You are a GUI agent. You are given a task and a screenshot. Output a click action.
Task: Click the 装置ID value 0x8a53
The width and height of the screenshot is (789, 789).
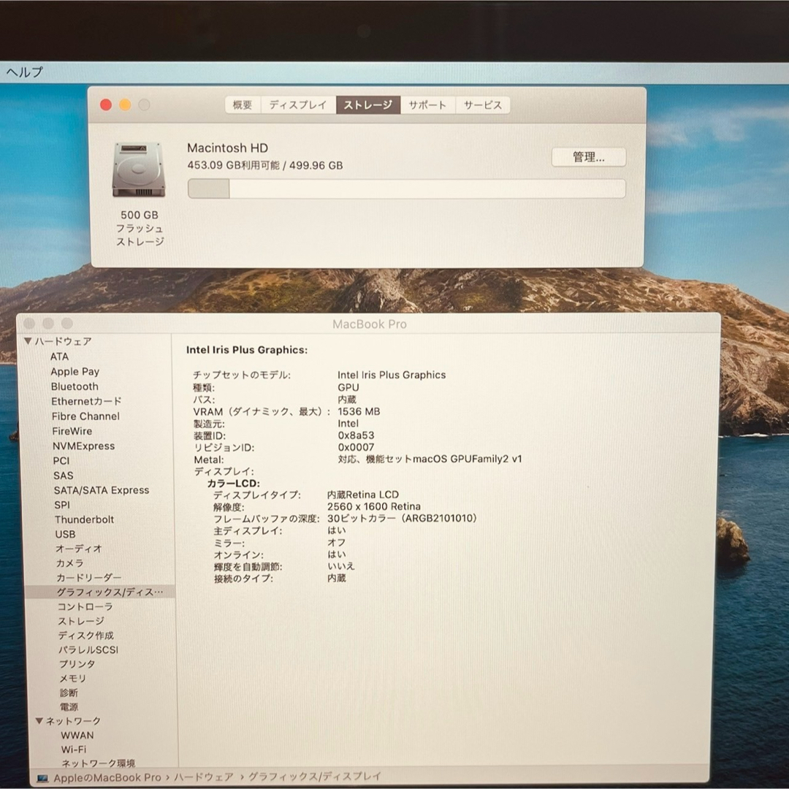357,435
